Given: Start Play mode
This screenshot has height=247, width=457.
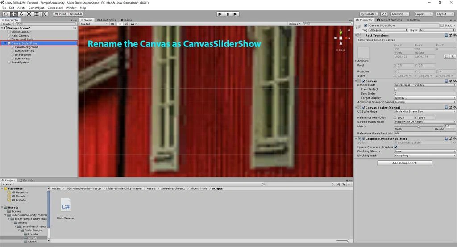Looking at the screenshot, I should [x=220, y=14].
